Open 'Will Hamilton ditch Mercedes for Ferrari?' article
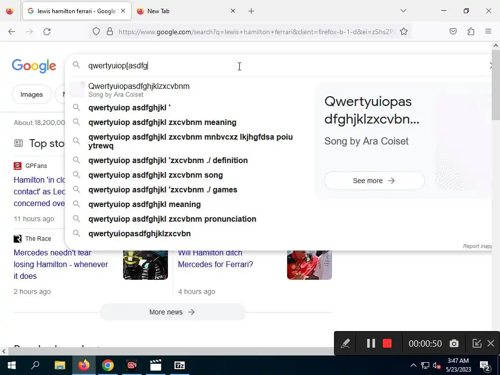The image size is (500, 375). click(x=215, y=259)
